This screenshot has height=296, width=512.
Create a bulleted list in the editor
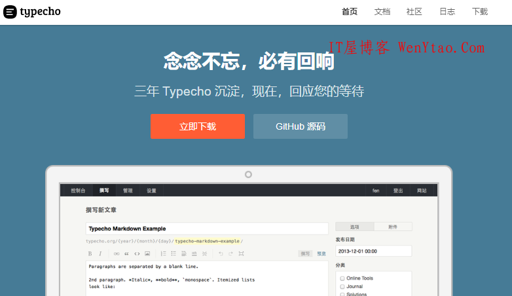pyautogui.click(x=174, y=253)
